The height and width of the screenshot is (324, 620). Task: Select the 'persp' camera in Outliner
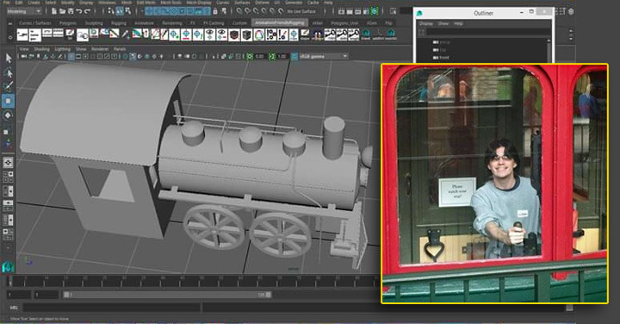pos(444,42)
